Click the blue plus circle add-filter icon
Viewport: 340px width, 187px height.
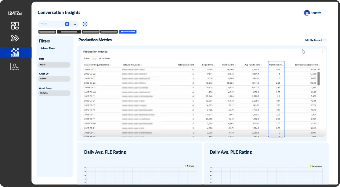point(85,24)
